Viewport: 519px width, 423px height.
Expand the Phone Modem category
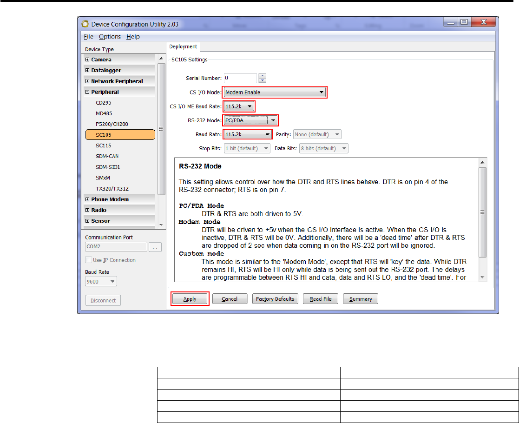pos(87,199)
